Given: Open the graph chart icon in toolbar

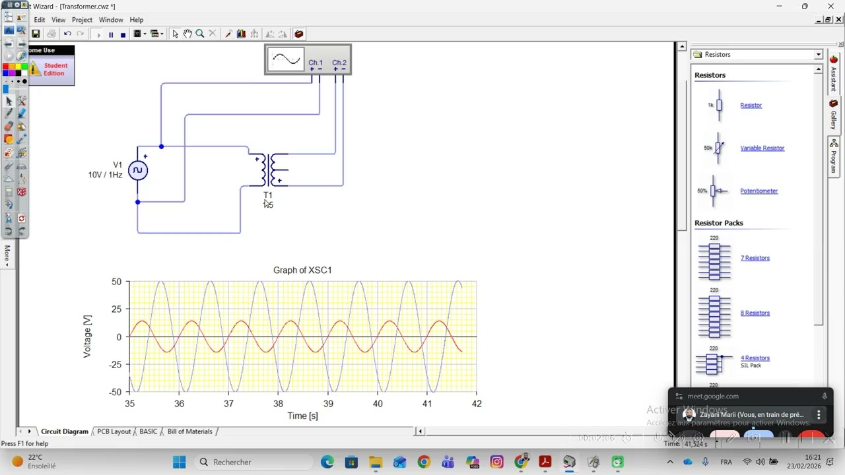Looking at the screenshot, I should [241, 34].
